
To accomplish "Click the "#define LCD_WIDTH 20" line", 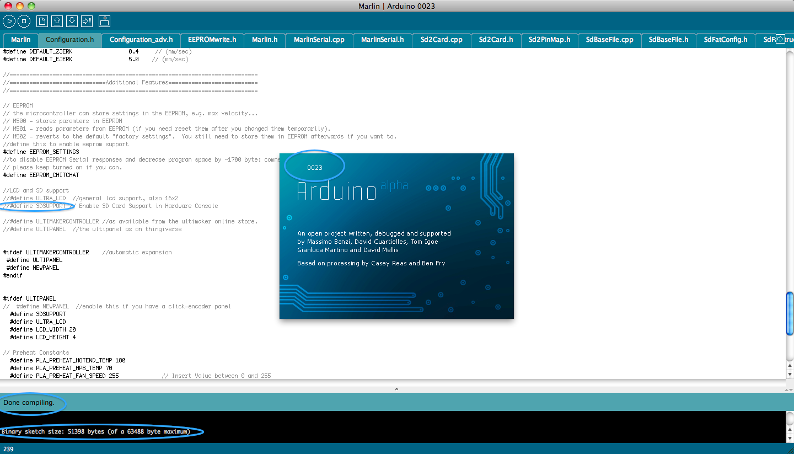I will 43,329.
